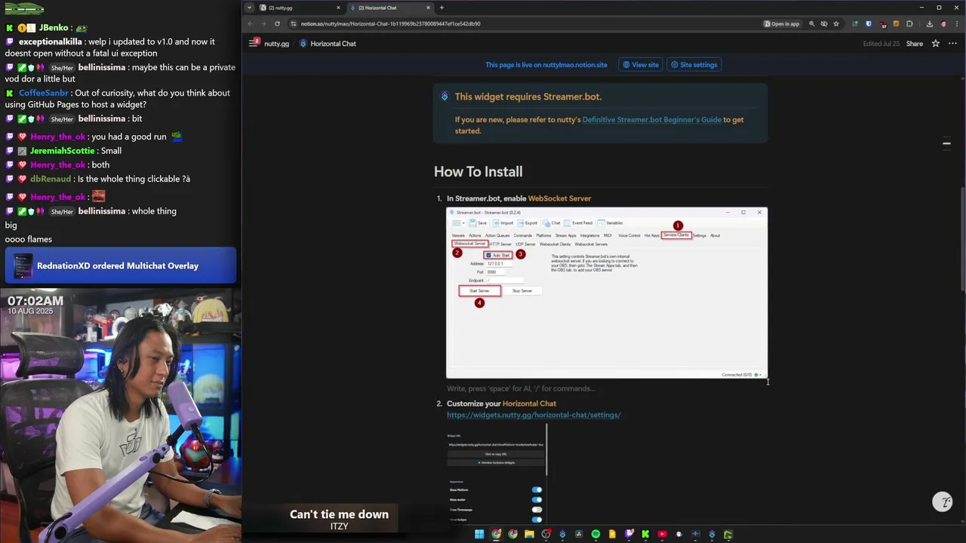Open Spotify from the taskbar
Screen dimensions: 966x543
pyautogui.click(x=595, y=534)
